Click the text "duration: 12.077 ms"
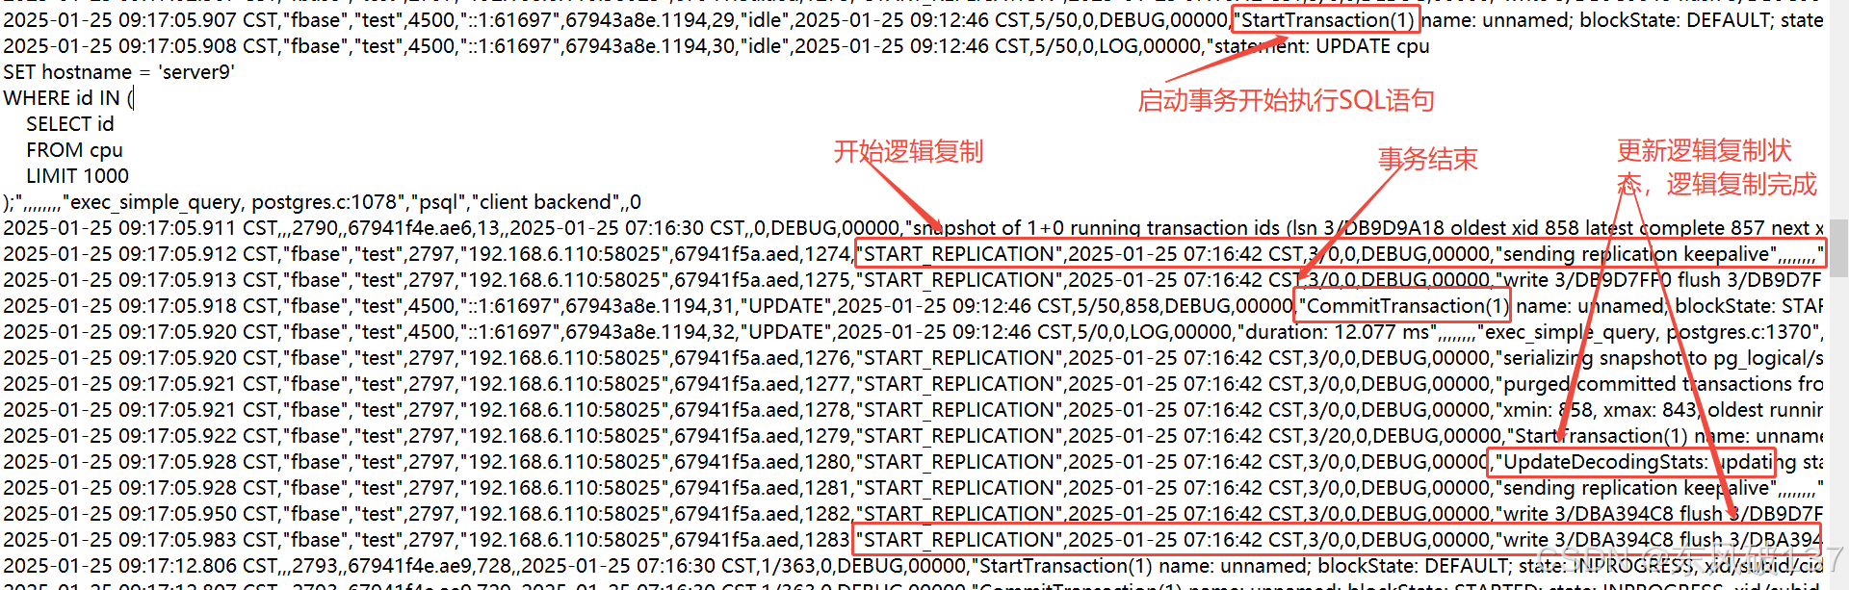 [x=1338, y=332]
